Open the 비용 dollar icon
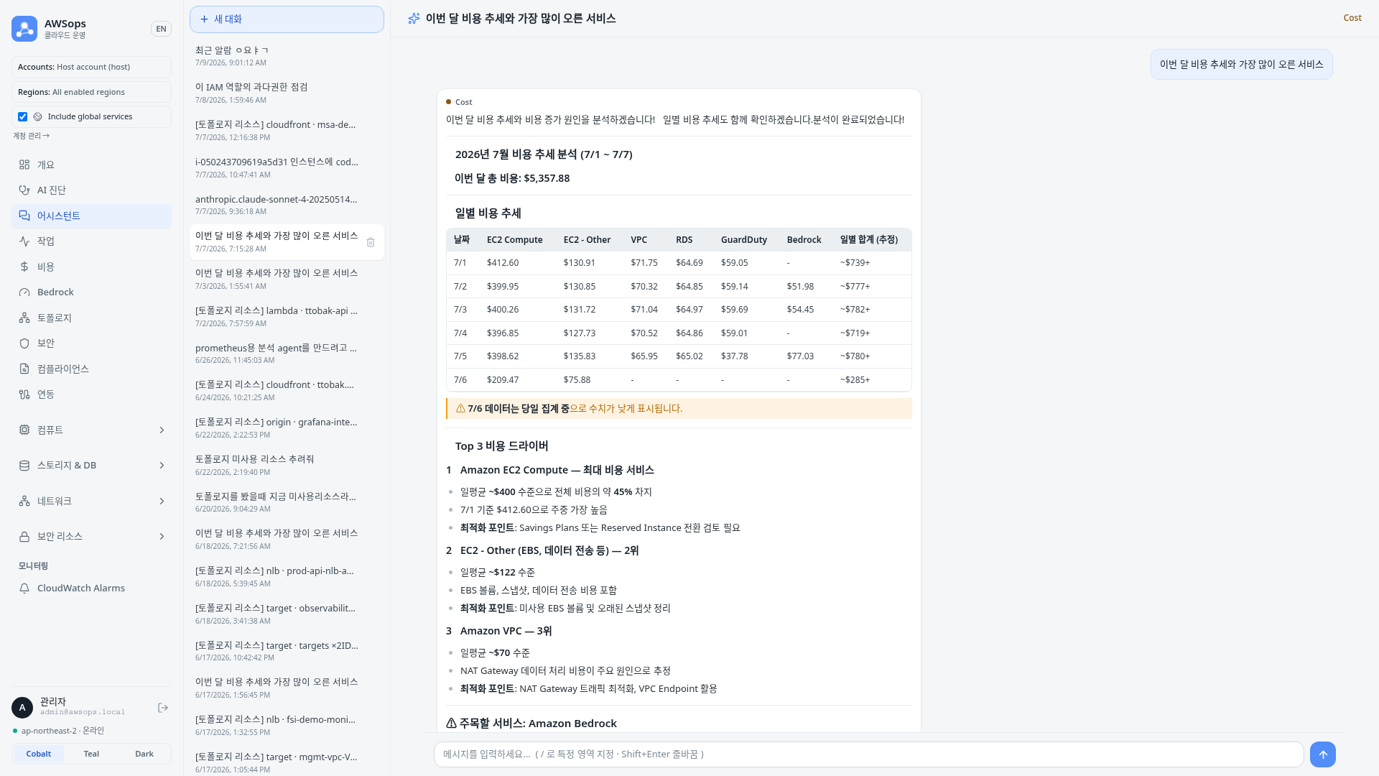Screen dimensions: 1379x776 [24, 267]
